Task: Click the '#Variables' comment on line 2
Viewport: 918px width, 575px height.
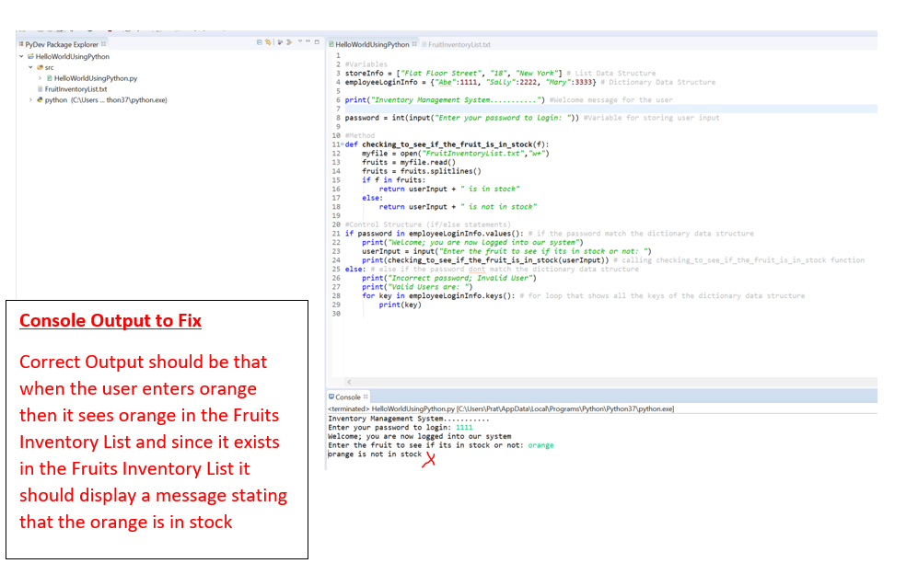Action: point(366,64)
